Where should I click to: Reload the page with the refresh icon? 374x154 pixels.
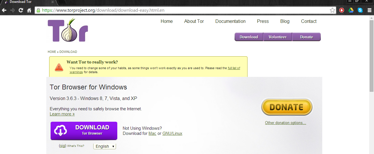pos(21,10)
